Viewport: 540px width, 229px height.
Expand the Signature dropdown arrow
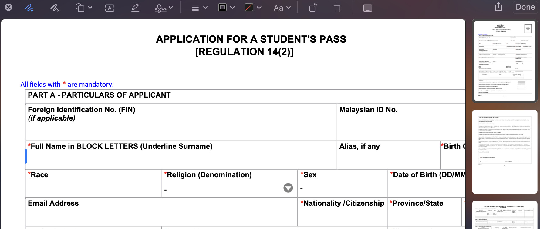tap(171, 8)
